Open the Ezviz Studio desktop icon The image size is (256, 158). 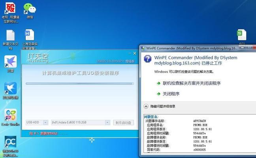tap(10, 115)
